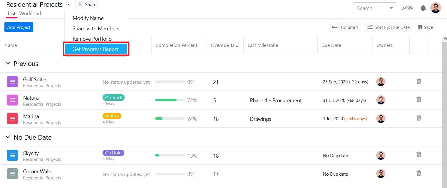Click the Add Project button
Viewport: 447px width, 188px height.
click(x=19, y=27)
